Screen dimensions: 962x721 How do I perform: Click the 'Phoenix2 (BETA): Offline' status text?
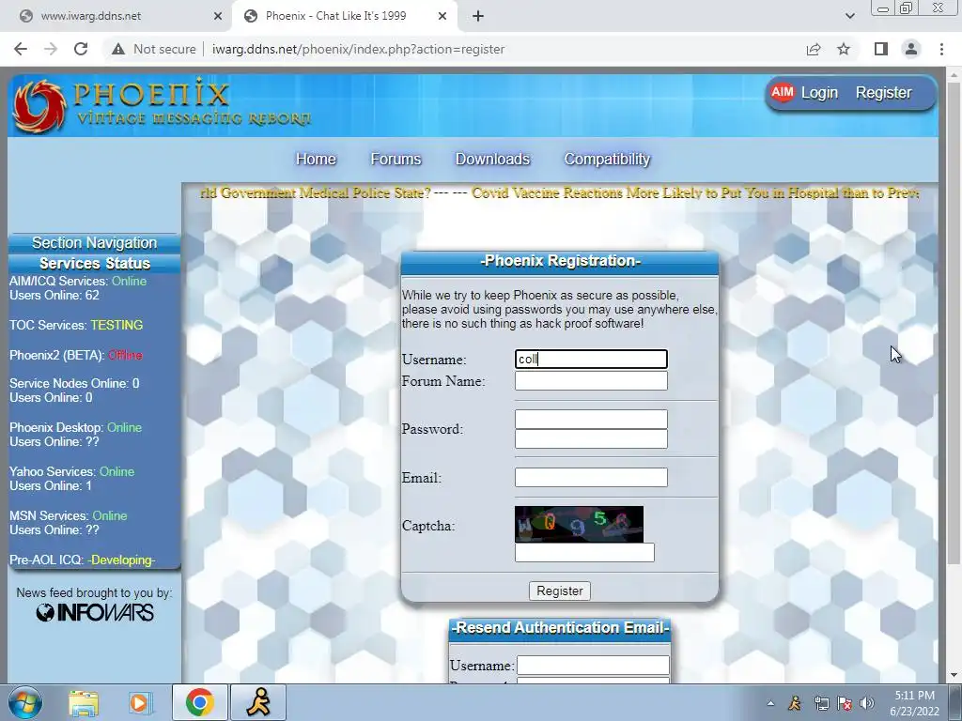75,356
